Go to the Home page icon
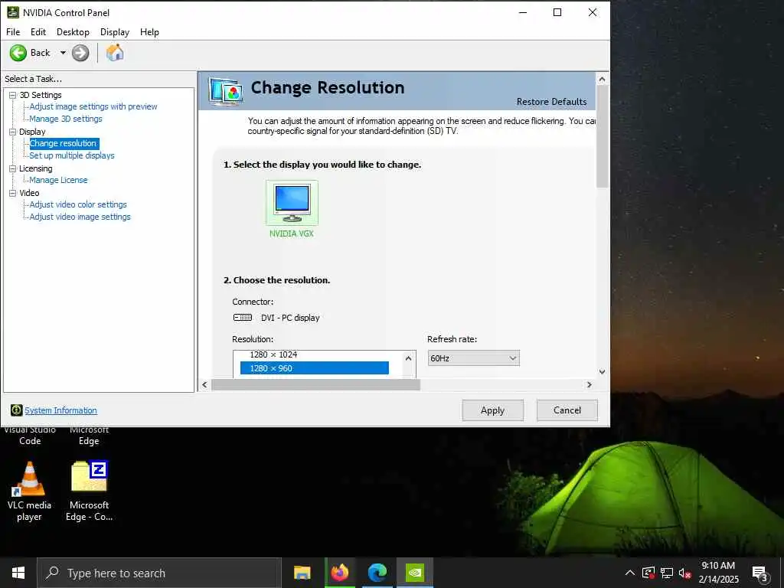The height and width of the screenshot is (588, 784). click(x=115, y=53)
